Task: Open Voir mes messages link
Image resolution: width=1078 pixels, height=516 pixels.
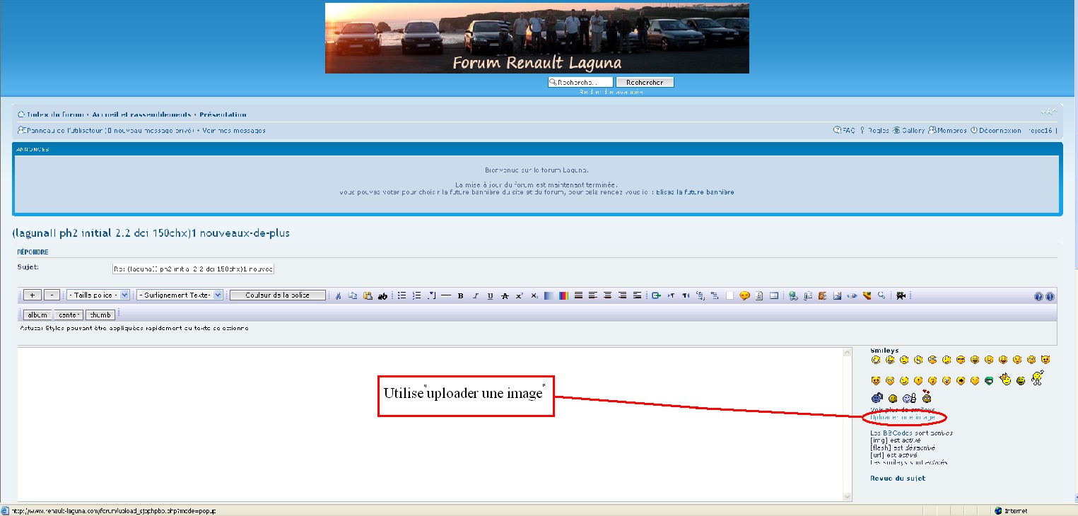Action: pos(234,131)
